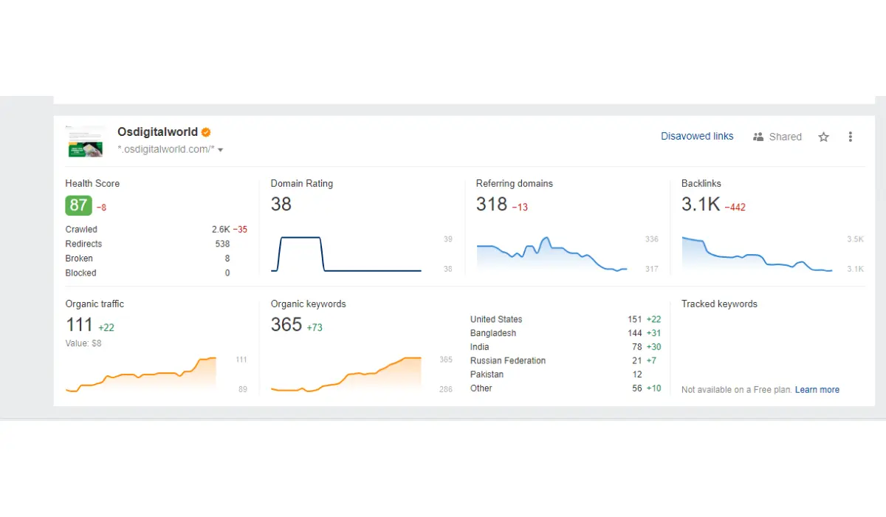The image size is (886, 517).
Task: Click the Domain Rating heading
Action: click(301, 183)
